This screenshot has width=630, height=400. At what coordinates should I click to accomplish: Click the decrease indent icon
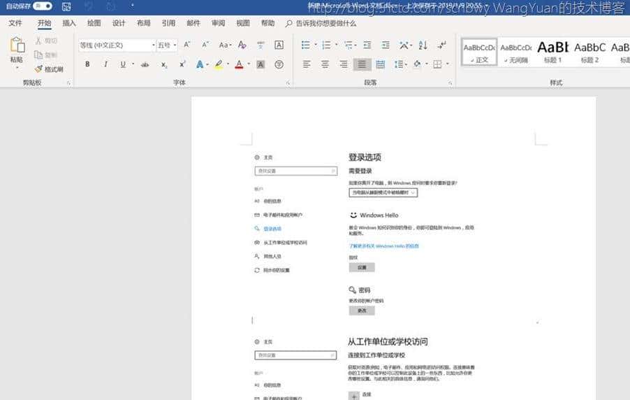367,45
